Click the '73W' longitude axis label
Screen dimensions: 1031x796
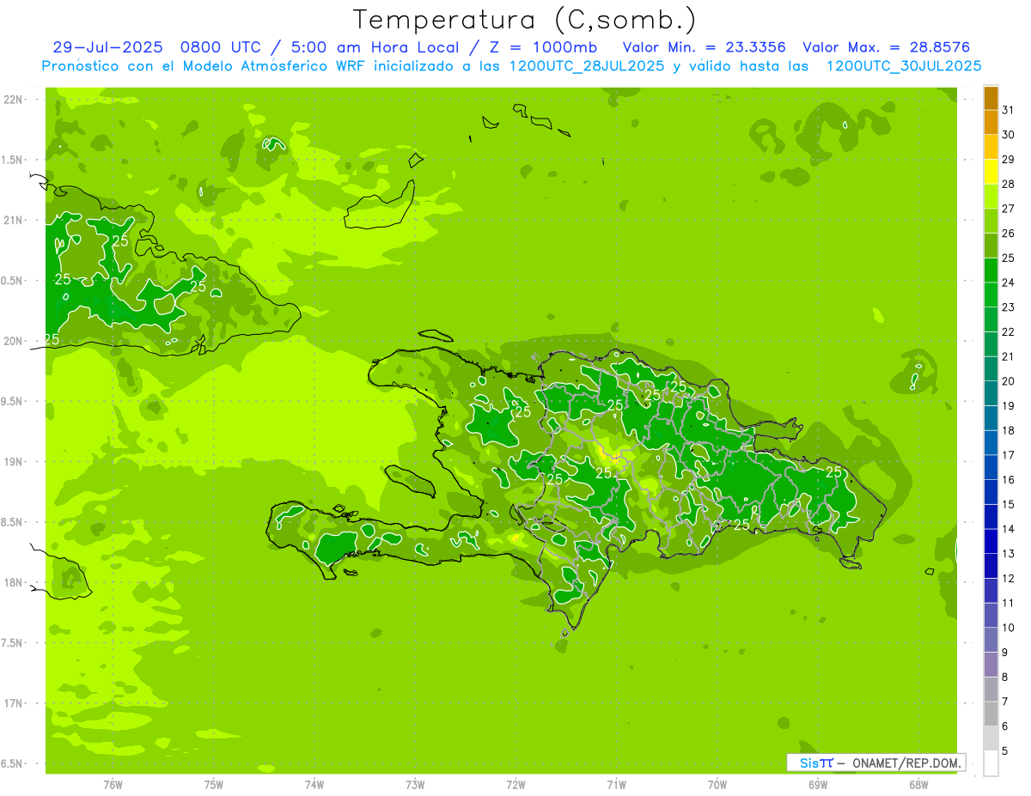click(x=415, y=785)
